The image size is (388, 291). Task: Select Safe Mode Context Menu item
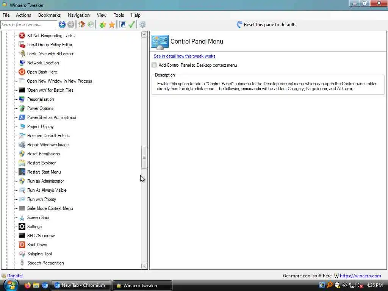point(50,208)
